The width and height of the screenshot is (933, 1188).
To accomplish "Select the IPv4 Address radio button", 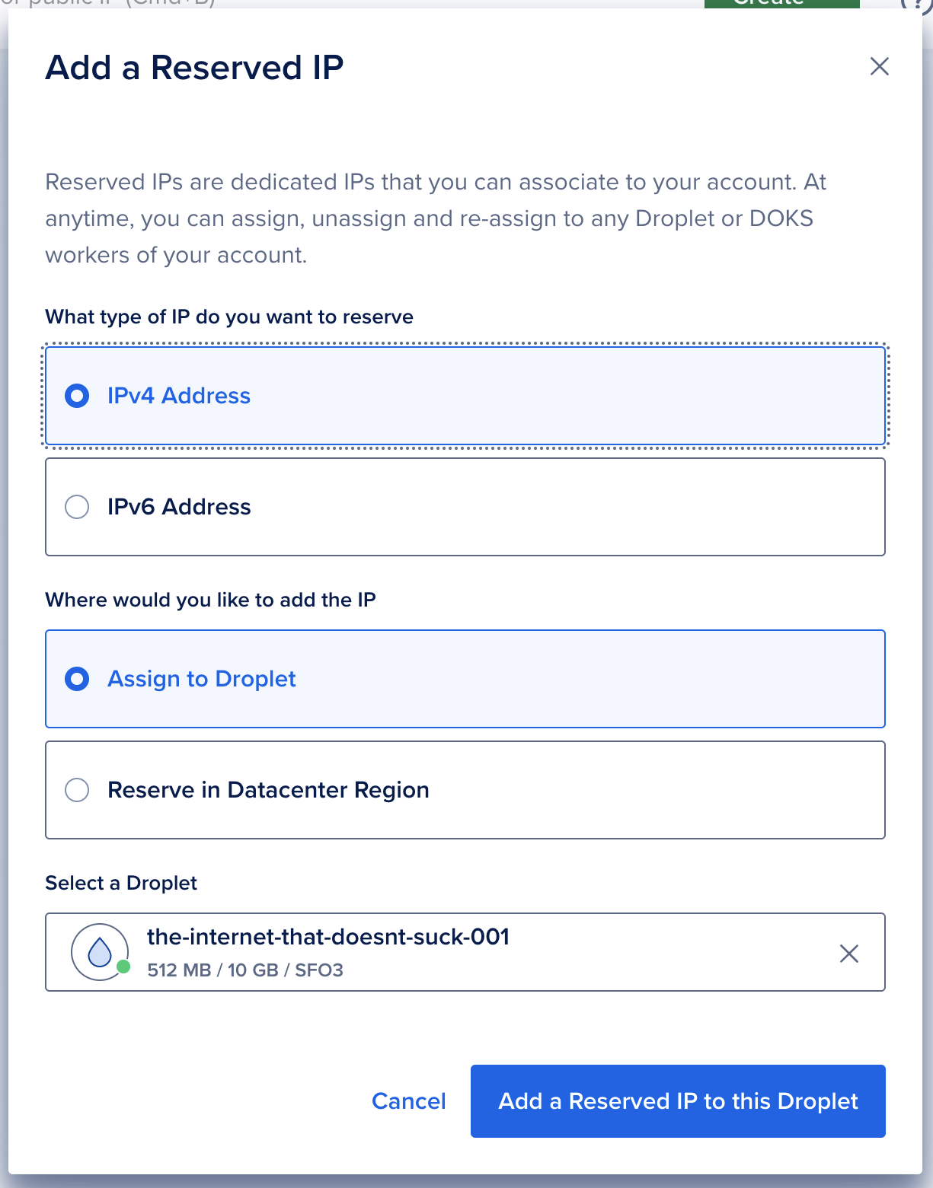I will tap(77, 396).
